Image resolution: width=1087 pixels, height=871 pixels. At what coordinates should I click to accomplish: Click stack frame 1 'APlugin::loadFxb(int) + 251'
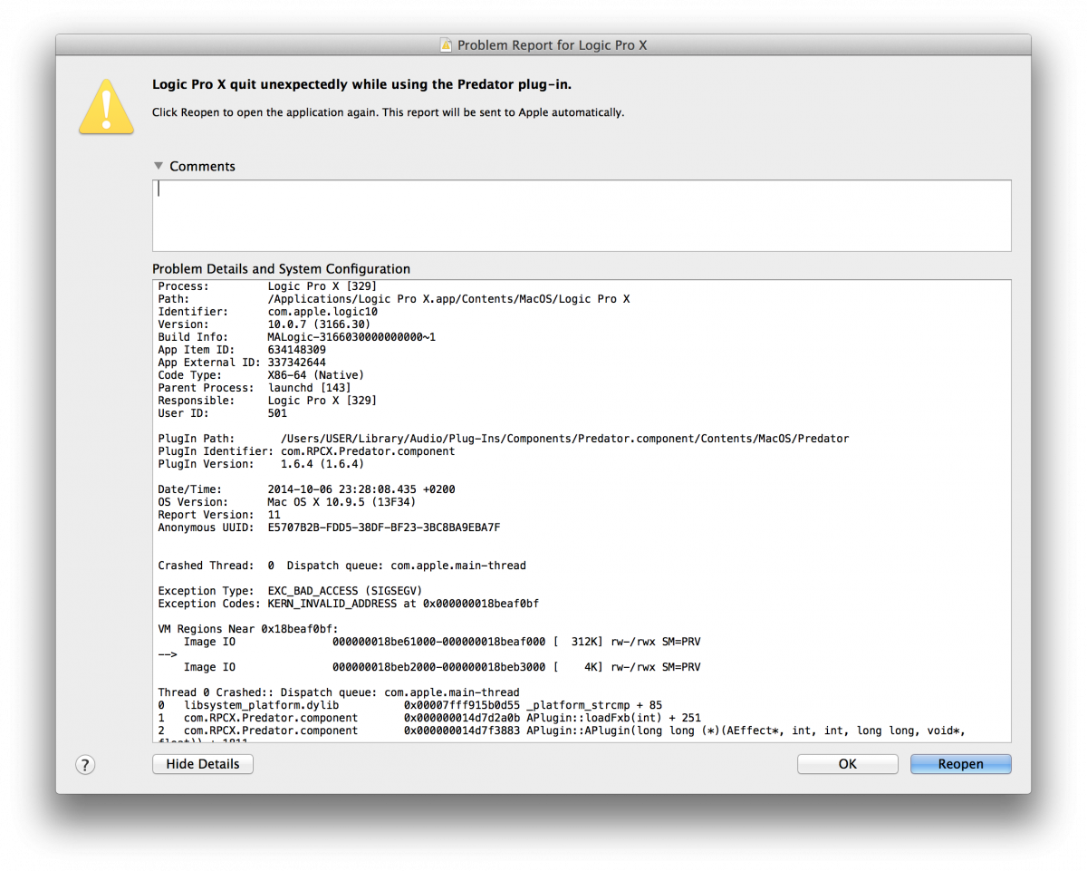429,718
